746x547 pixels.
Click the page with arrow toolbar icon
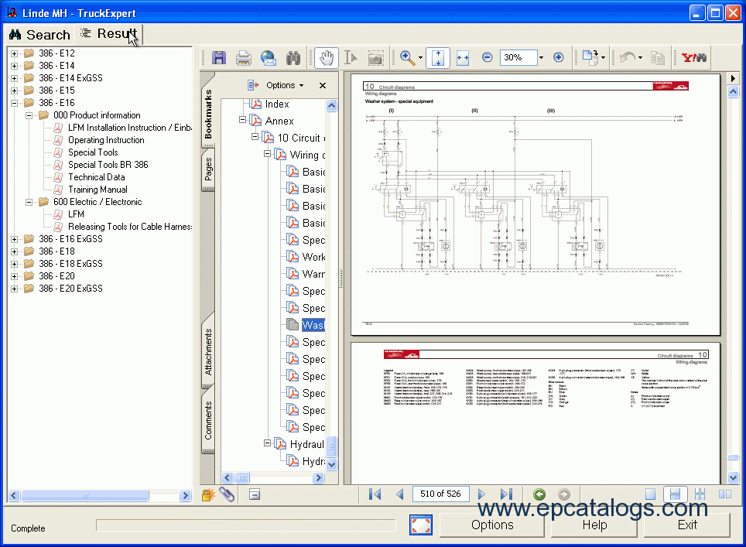(x=590, y=58)
